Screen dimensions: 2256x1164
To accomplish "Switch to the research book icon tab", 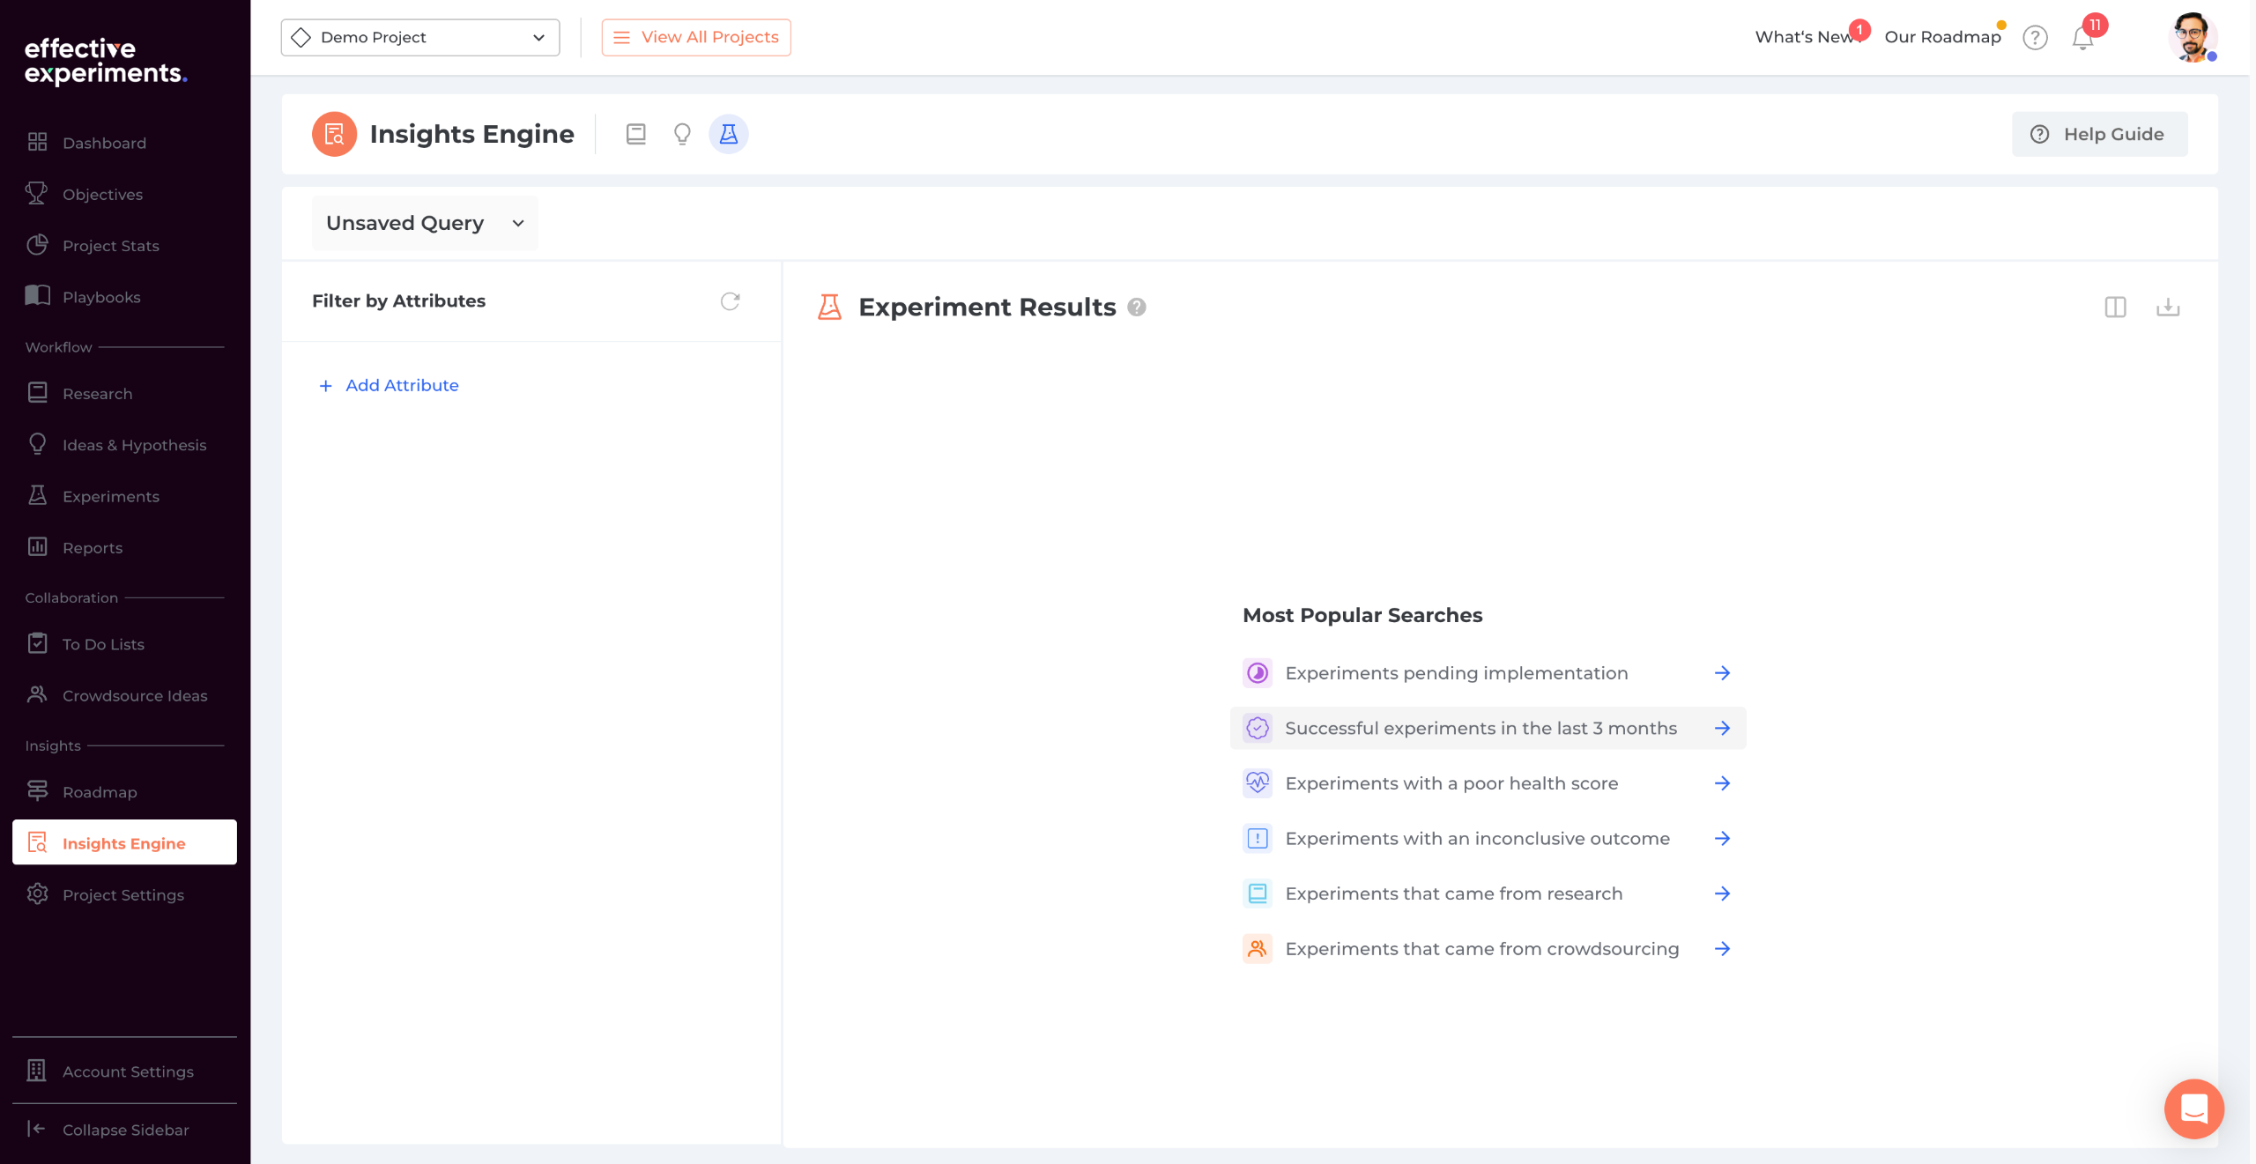I will pyautogui.click(x=635, y=134).
